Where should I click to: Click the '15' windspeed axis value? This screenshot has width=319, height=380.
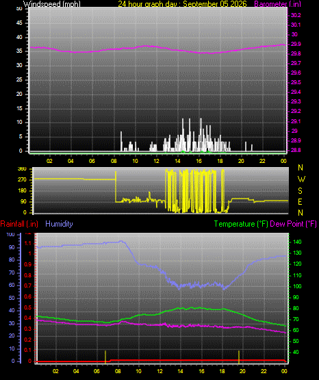(x=19, y=108)
